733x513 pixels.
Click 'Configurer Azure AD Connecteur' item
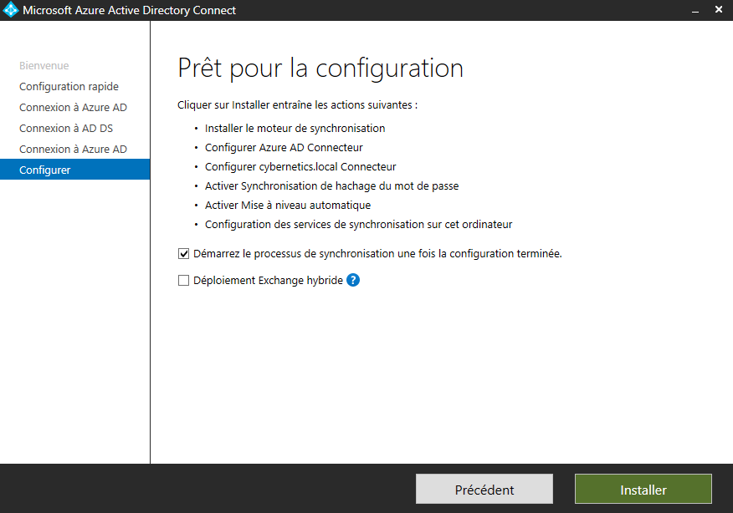click(284, 148)
